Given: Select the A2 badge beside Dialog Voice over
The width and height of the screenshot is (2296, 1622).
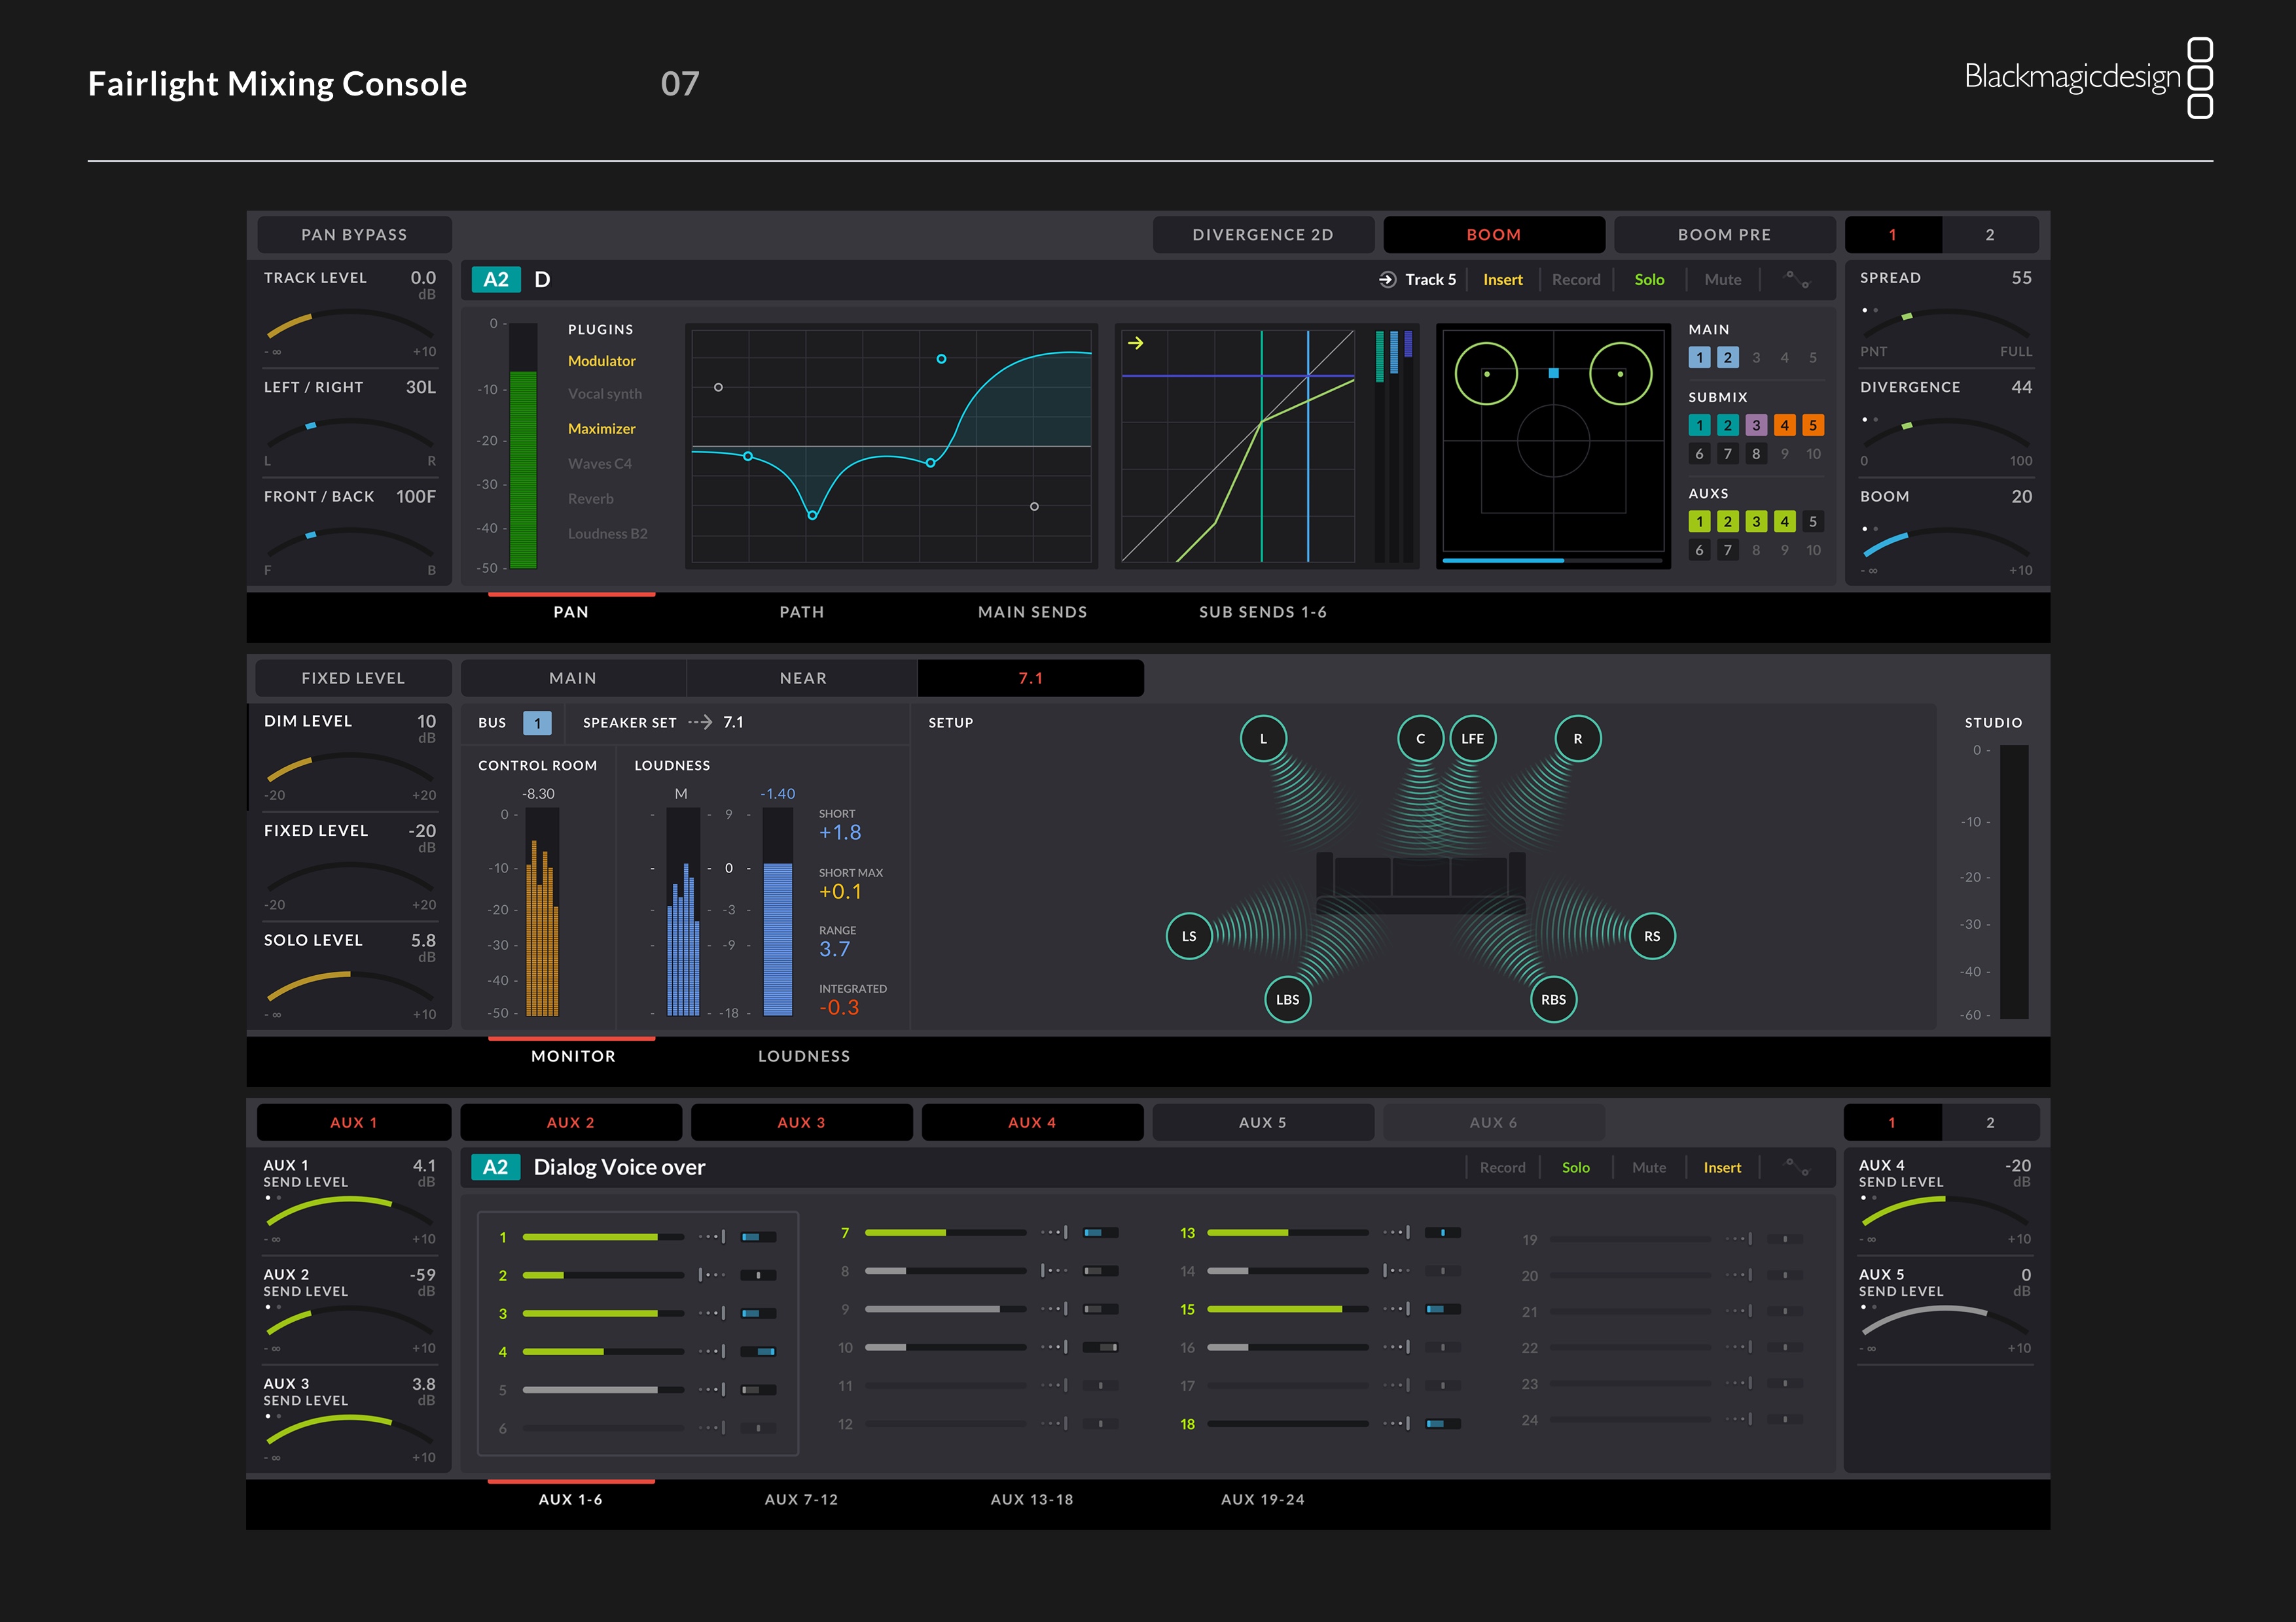Looking at the screenshot, I should pyautogui.click(x=497, y=1166).
